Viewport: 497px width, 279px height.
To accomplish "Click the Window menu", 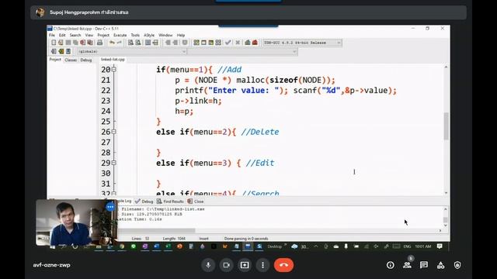I will [x=165, y=35].
